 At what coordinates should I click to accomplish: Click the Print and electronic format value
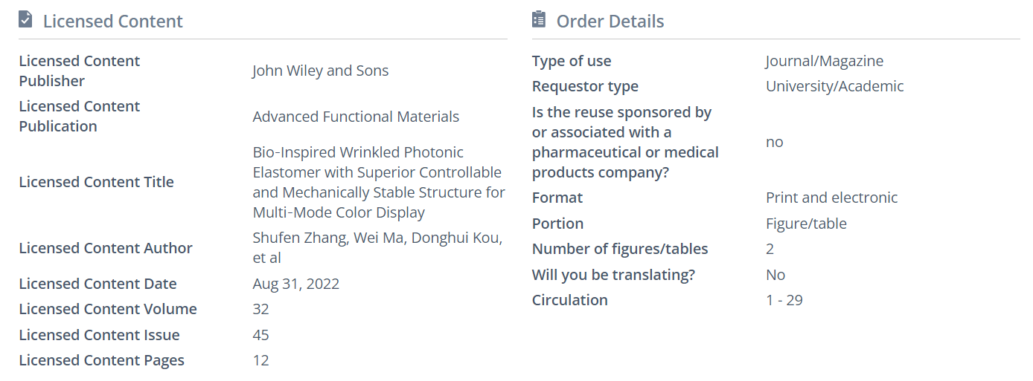tap(831, 198)
